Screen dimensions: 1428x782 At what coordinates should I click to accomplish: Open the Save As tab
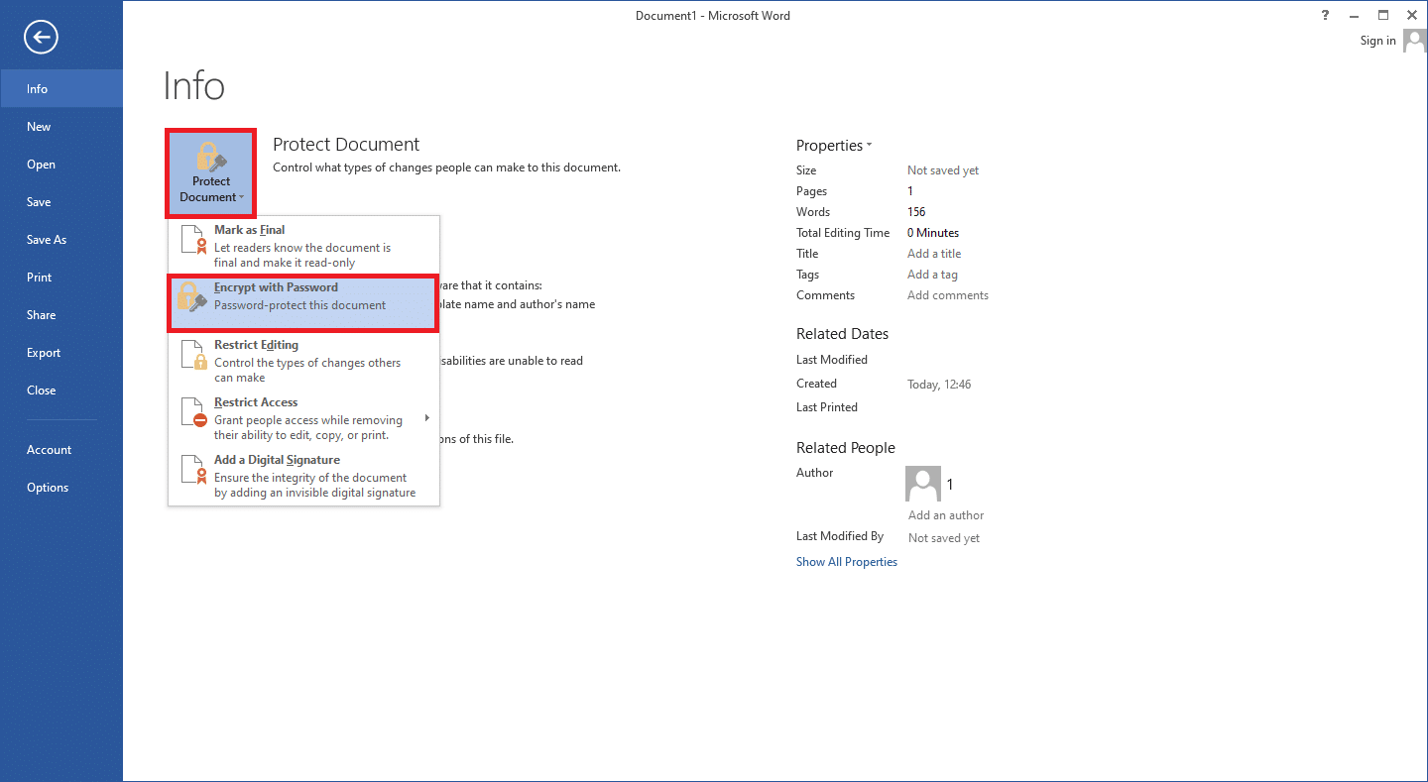pos(47,240)
